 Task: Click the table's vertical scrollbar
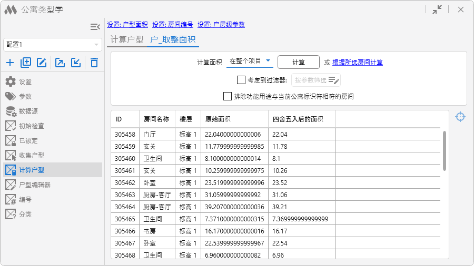tap(445, 150)
